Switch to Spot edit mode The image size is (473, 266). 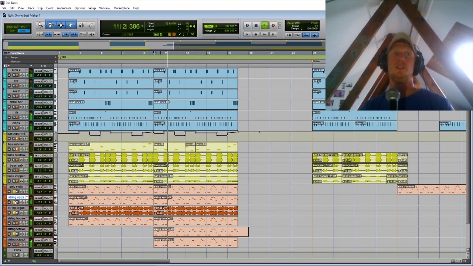click(24, 27)
